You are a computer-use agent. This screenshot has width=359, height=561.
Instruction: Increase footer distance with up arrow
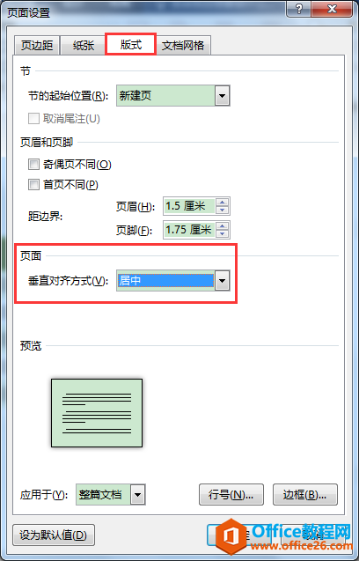point(223,226)
